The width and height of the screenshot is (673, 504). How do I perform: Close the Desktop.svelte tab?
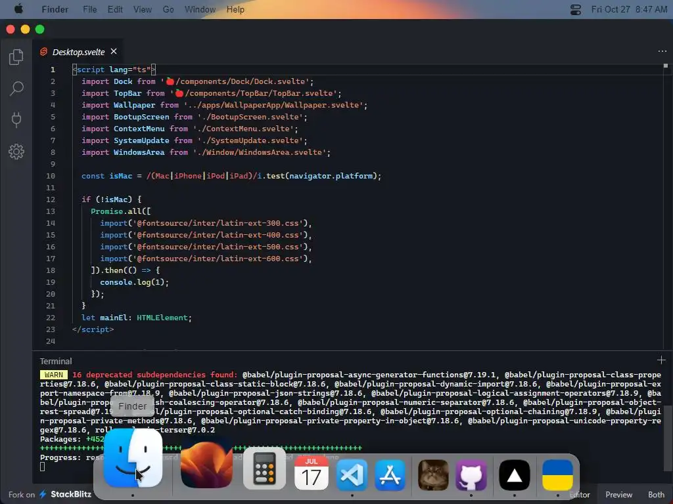(114, 51)
